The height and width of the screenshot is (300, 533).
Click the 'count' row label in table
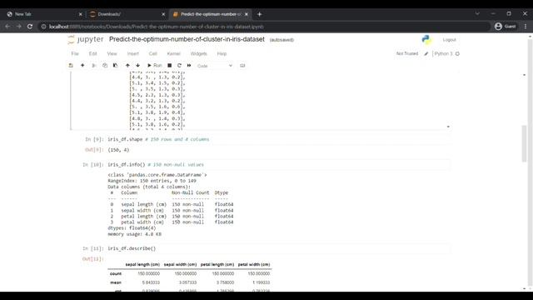tap(116, 273)
